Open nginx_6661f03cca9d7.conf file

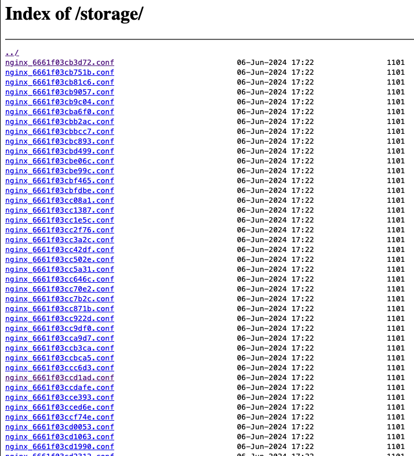(60, 338)
